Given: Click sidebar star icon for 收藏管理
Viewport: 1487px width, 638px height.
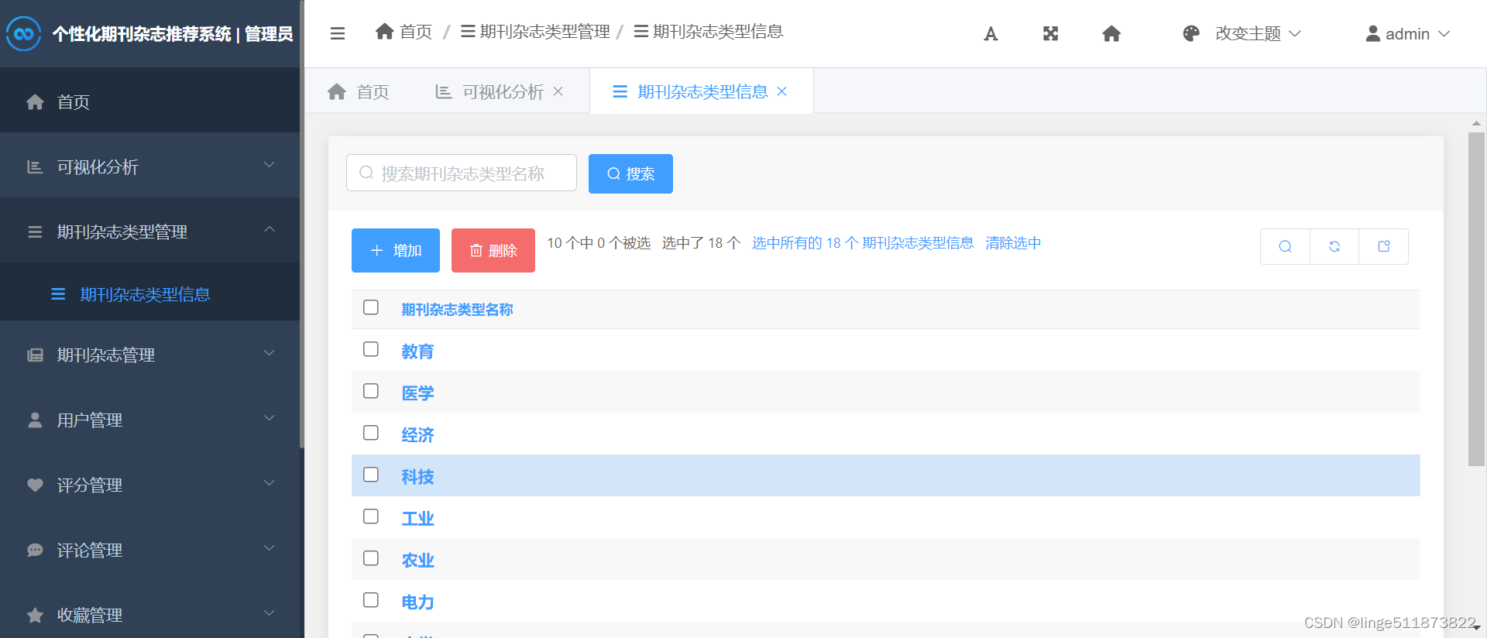Looking at the screenshot, I should coord(35,615).
